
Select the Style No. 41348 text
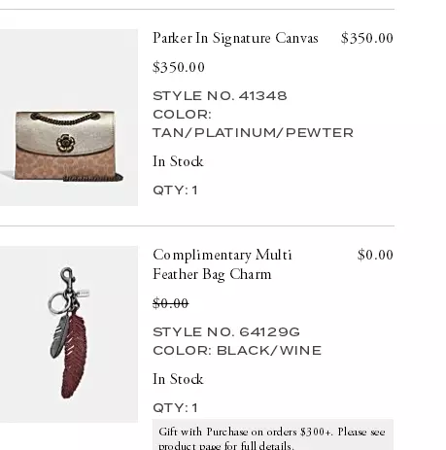220,96
